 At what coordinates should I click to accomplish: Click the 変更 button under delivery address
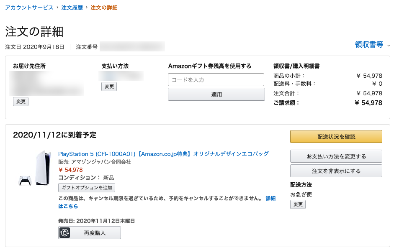pyautogui.click(x=21, y=102)
